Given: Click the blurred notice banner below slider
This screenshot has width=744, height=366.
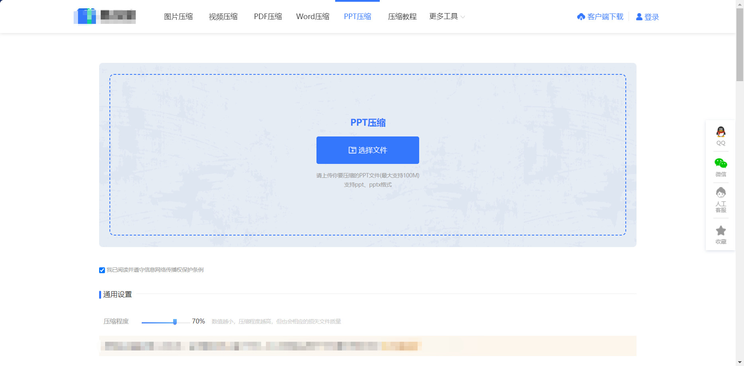Looking at the screenshot, I should (x=368, y=346).
